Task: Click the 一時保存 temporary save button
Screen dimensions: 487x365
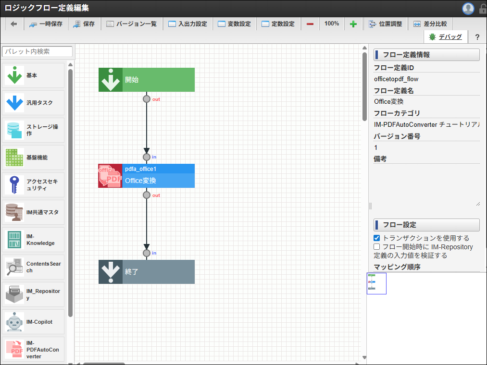Action: pyautogui.click(x=46, y=24)
